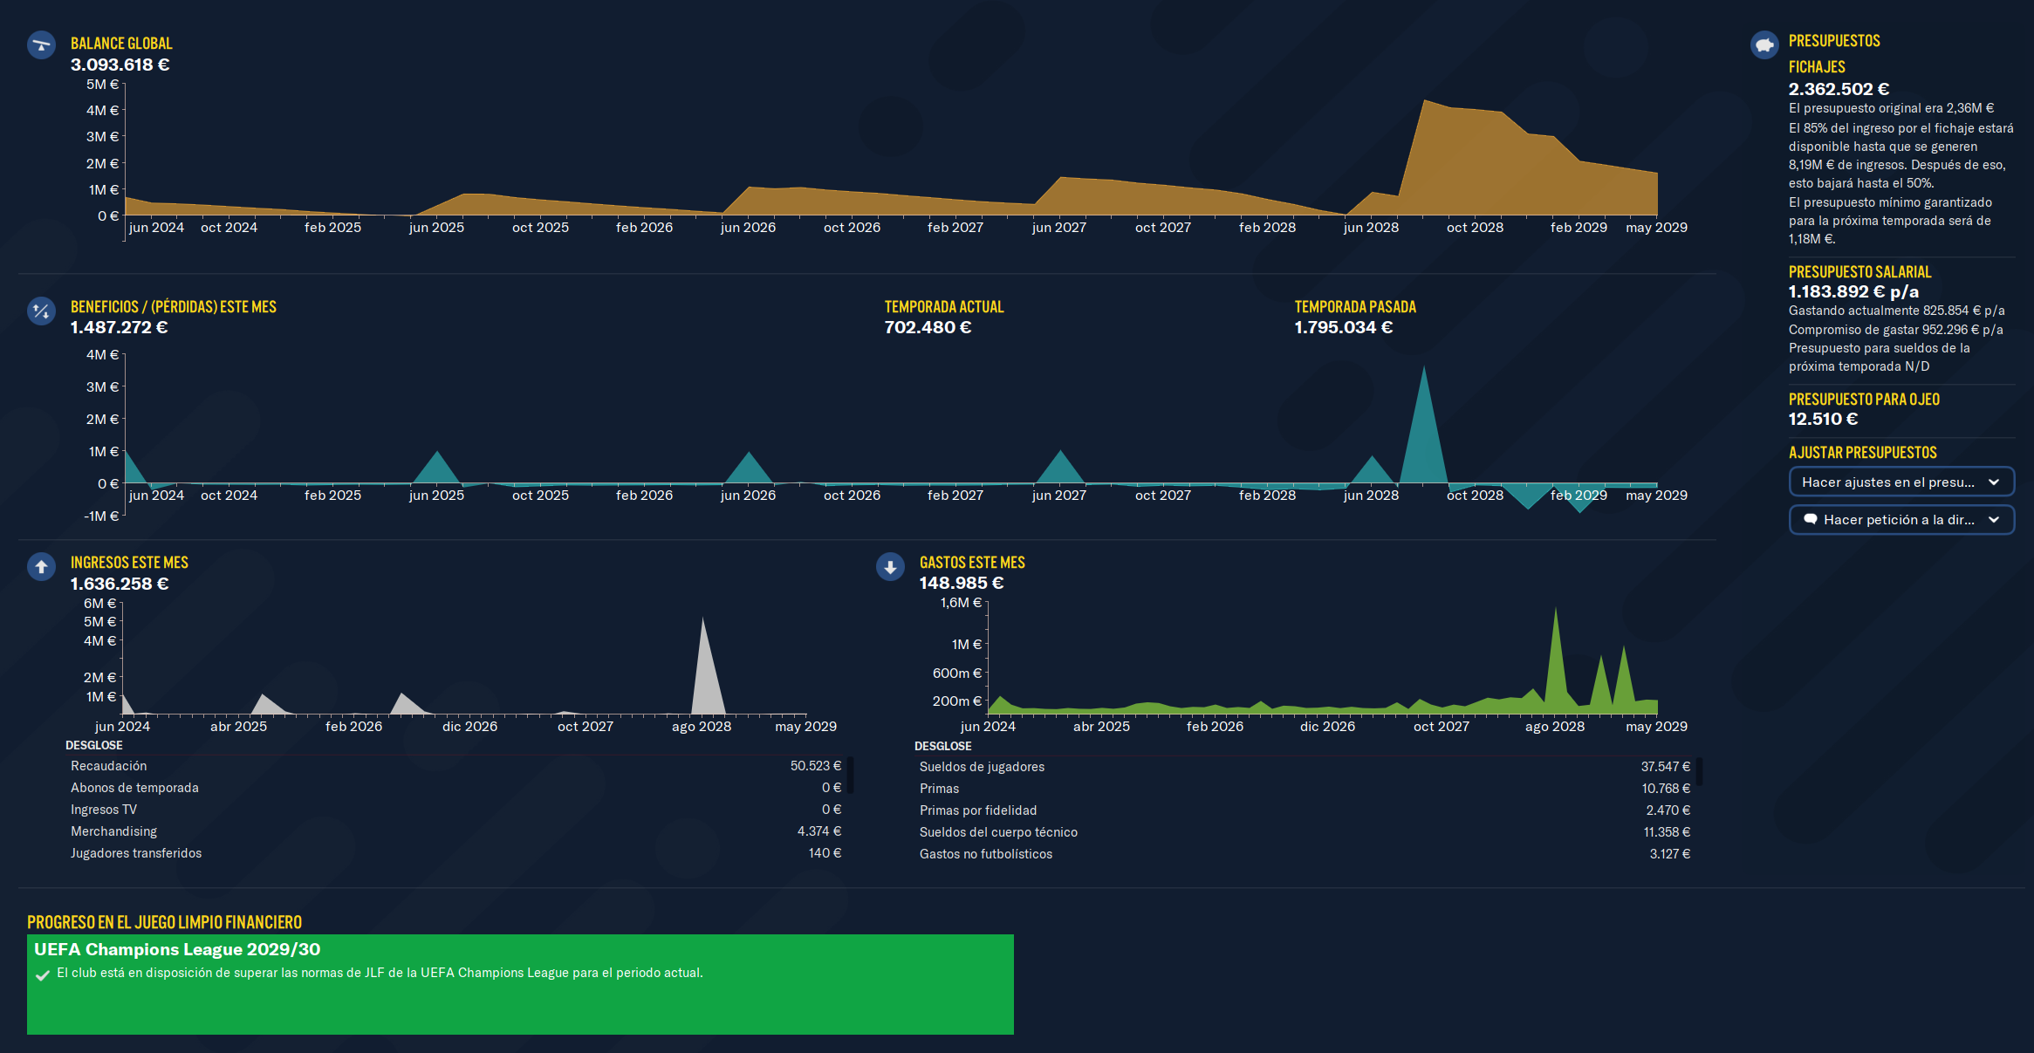Click the monthly profit value 1.487.272 €
Viewport: 2034px width, 1053px height.
[120, 327]
